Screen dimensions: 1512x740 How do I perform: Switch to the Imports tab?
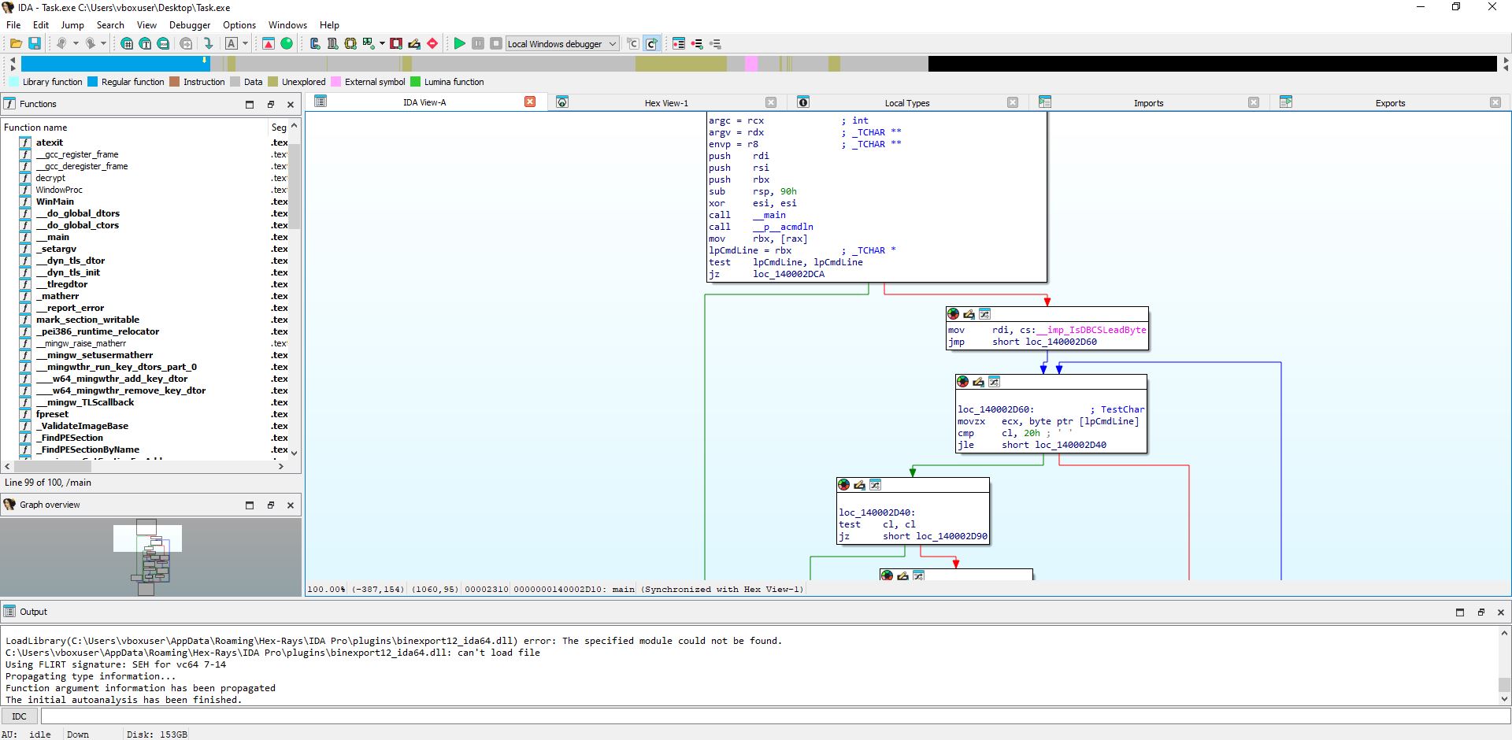pos(1148,102)
